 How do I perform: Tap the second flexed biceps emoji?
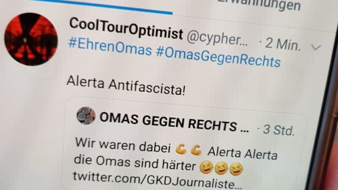click(x=196, y=150)
